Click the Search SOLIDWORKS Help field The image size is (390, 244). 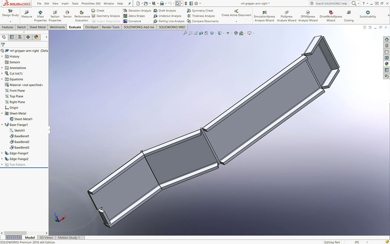coord(331,4)
